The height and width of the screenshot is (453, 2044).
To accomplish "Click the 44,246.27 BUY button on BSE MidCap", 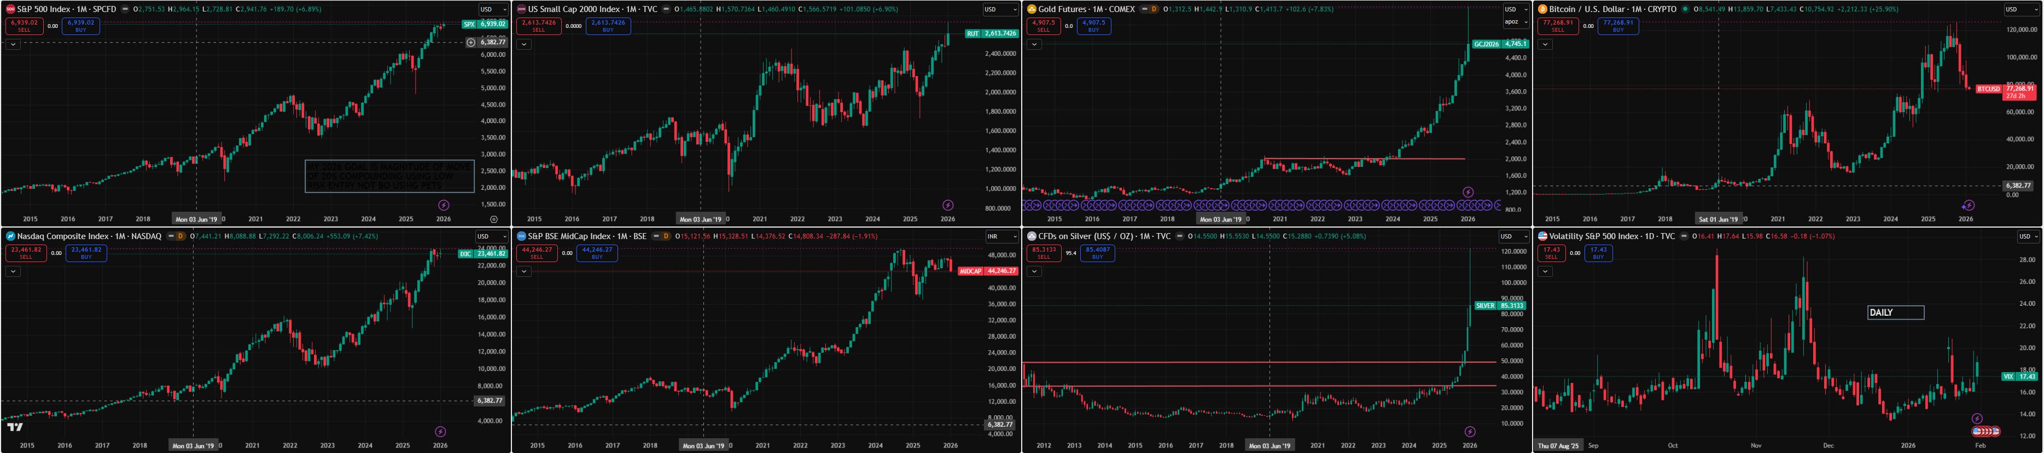I will click(x=597, y=252).
